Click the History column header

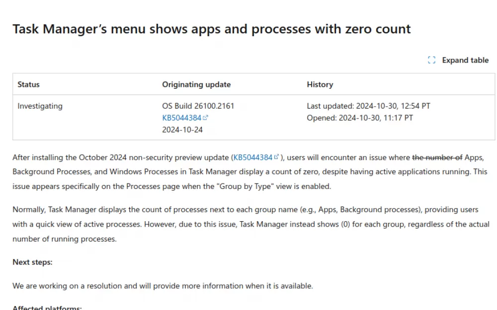tap(320, 84)
